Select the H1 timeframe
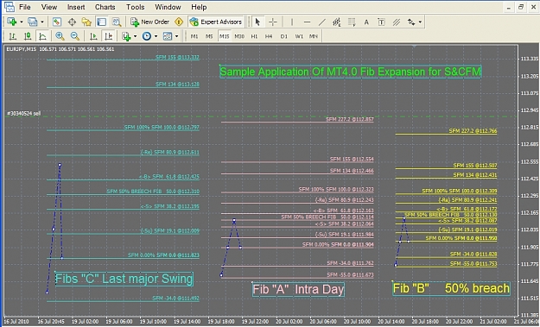540x327 pixels. pos(254,36)
